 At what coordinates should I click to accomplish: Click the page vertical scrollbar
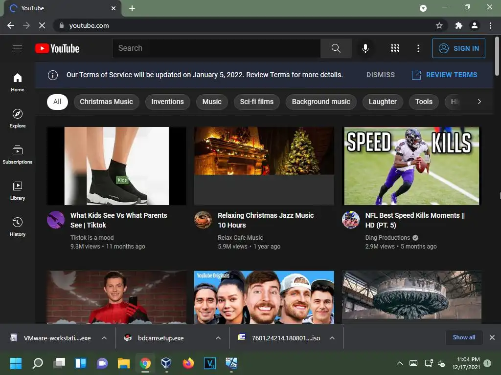coord(497,56)
